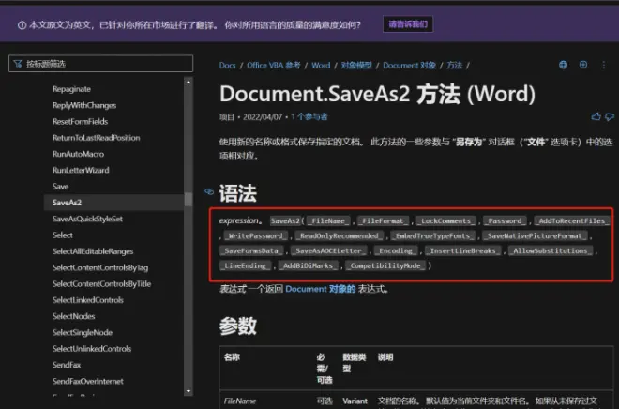The image size is (619, 409).
Task: Click the info icon in translation banner
Action: 23,25
